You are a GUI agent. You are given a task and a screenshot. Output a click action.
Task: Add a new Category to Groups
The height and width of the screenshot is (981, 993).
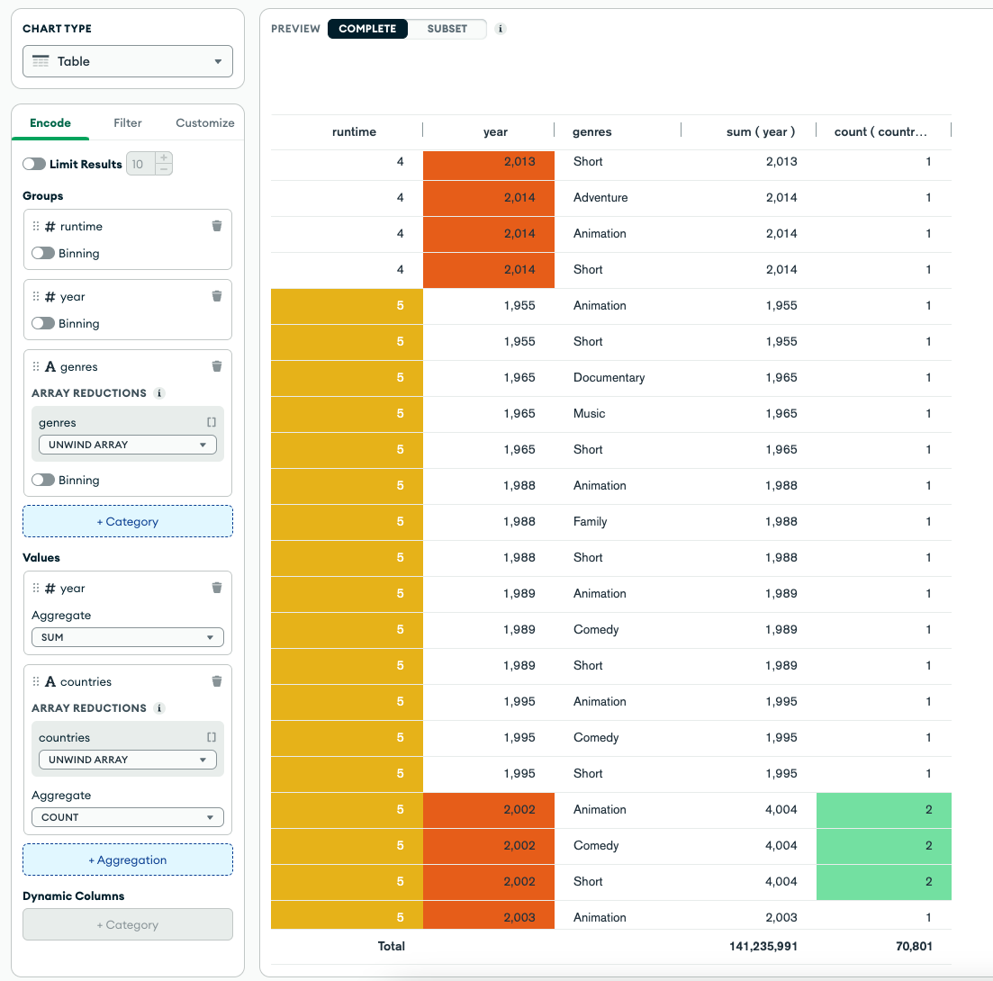coord(127,521)
